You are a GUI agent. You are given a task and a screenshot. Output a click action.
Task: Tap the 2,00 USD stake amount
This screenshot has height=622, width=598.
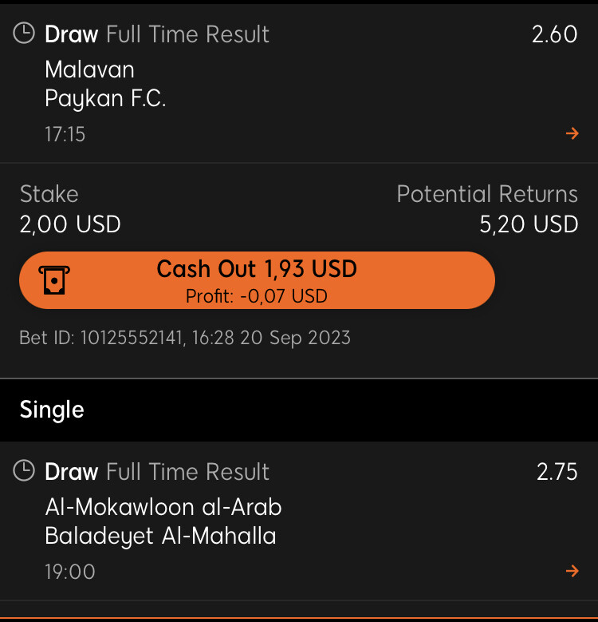click(x=70, y=224)
